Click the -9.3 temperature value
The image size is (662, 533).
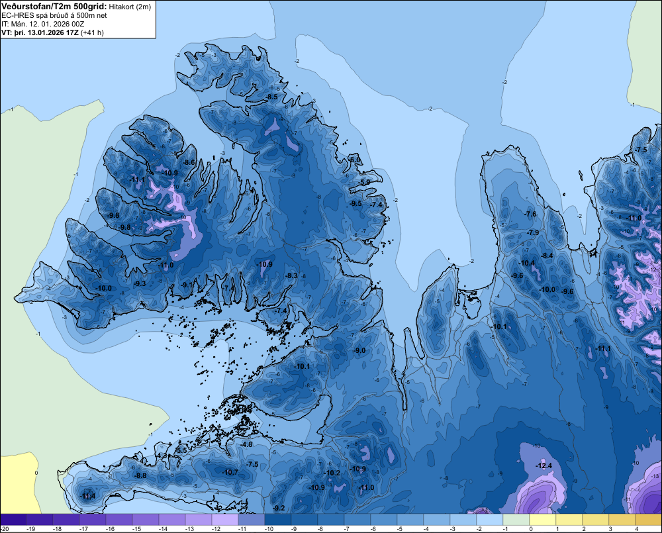click(x=139, y=283)
